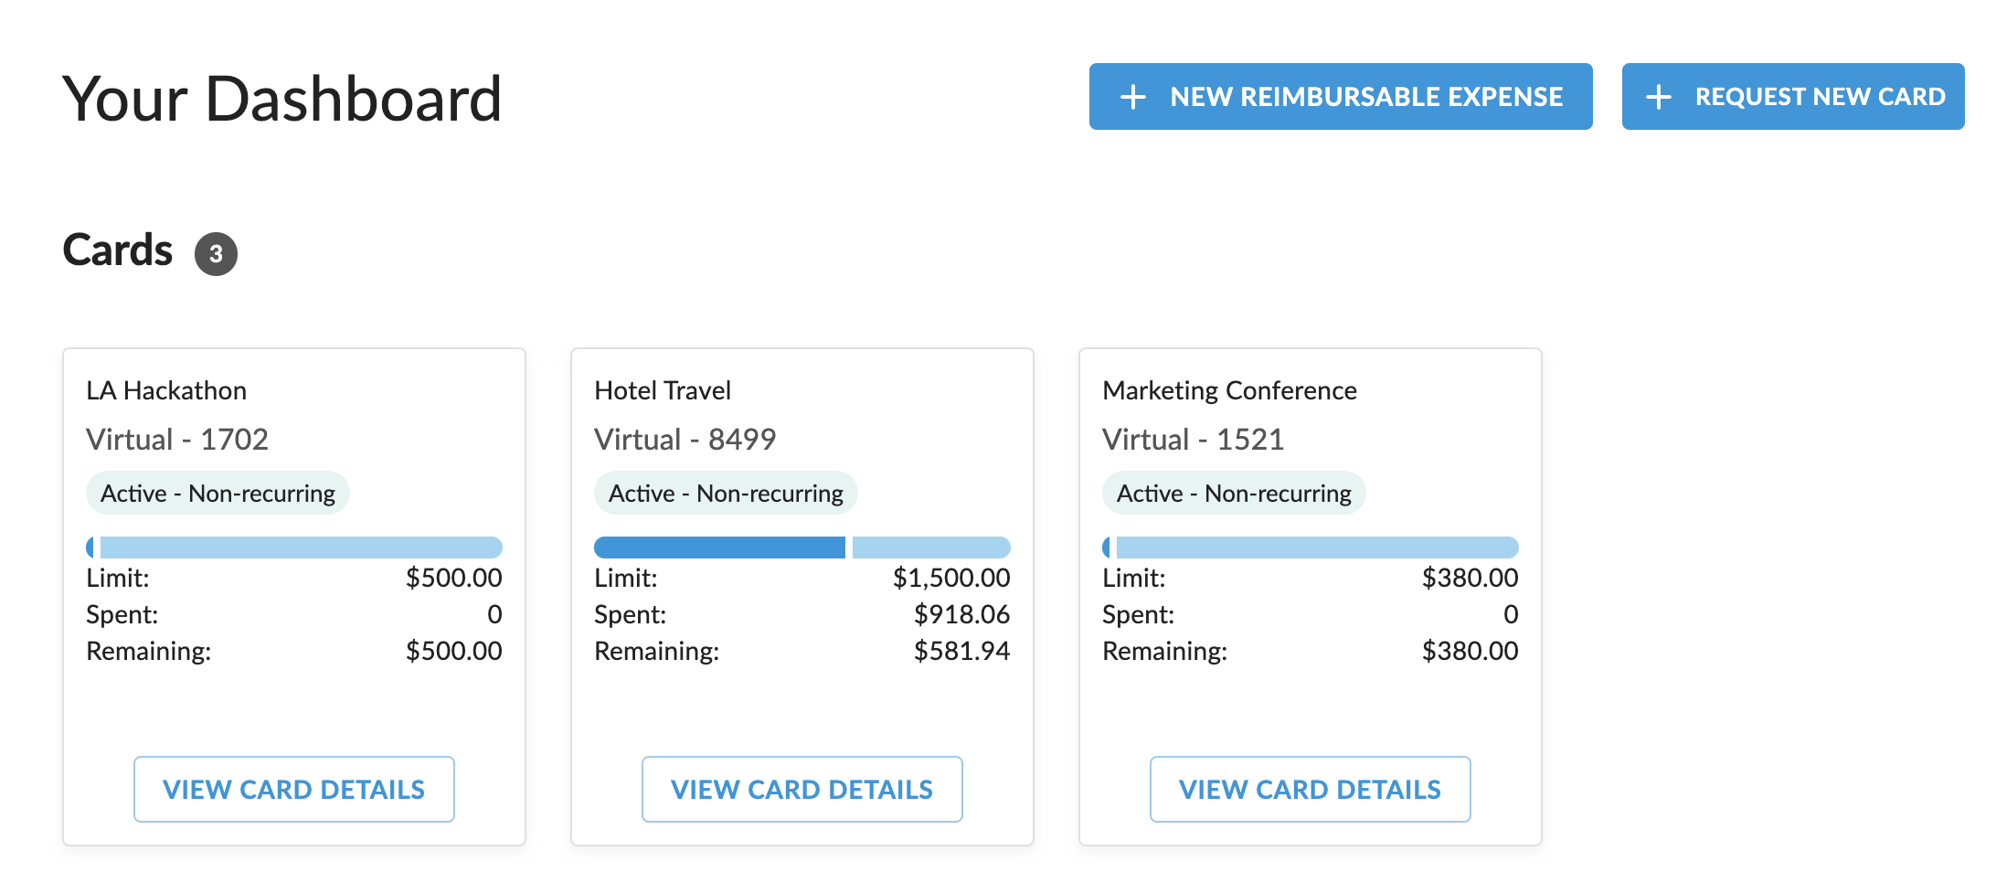Click the plus icon beside New Reimbursable Expense
This screenshot has width=1996, height=872.
tap(1133, 97)
